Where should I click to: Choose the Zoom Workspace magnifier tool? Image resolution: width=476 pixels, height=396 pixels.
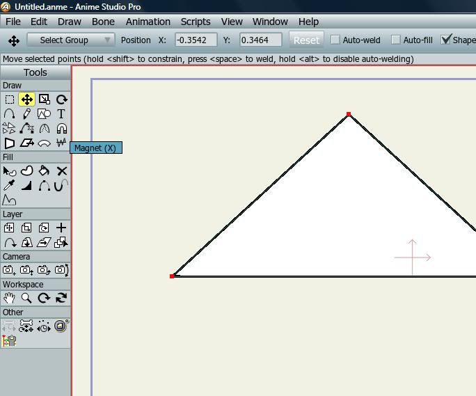pyautogui.click(x=26, y=298)
